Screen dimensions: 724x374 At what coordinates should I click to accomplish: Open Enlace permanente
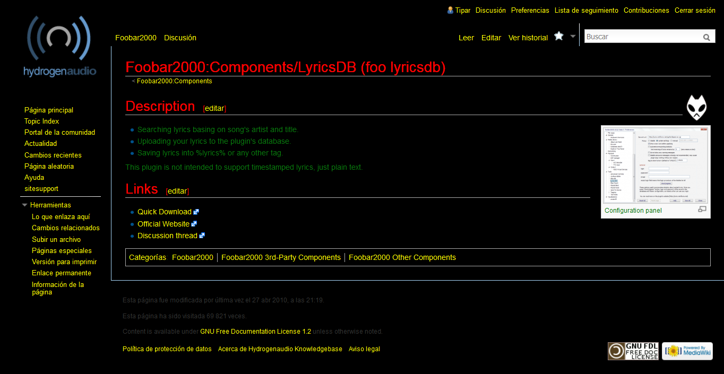click(62, 273)
